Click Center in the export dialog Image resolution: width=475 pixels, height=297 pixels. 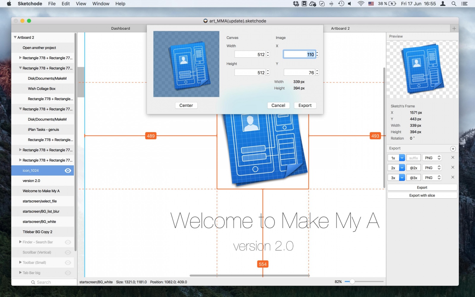(x=186, y=105)
